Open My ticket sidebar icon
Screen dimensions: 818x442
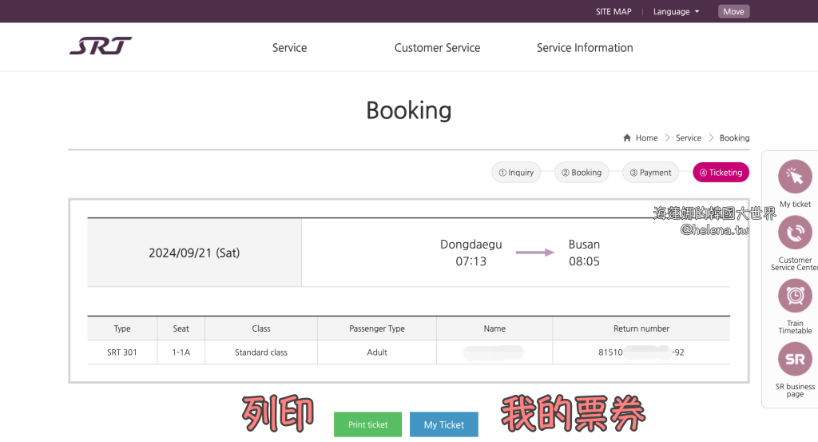[794, 177]
